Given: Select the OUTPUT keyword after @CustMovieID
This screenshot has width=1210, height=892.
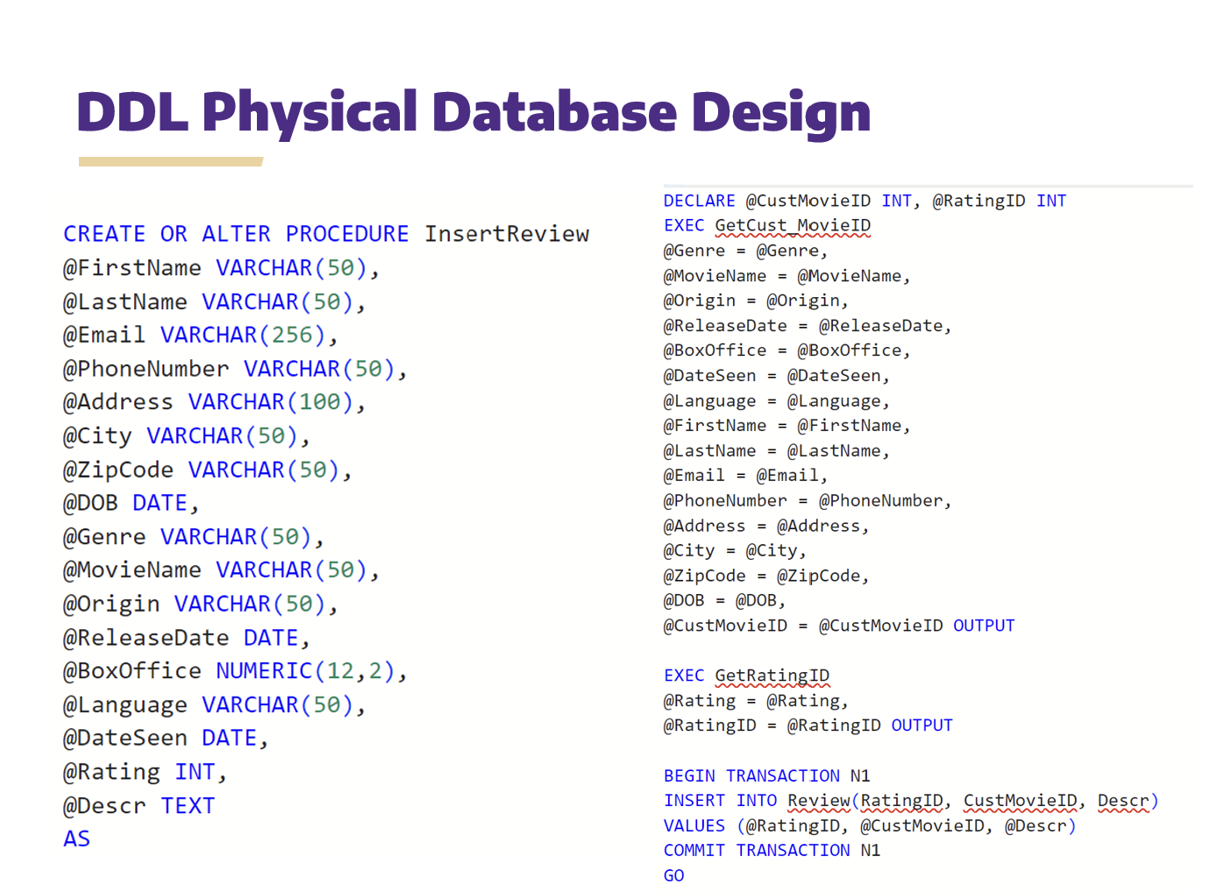Looking at the screenshot, I should [x=984, y=626].
